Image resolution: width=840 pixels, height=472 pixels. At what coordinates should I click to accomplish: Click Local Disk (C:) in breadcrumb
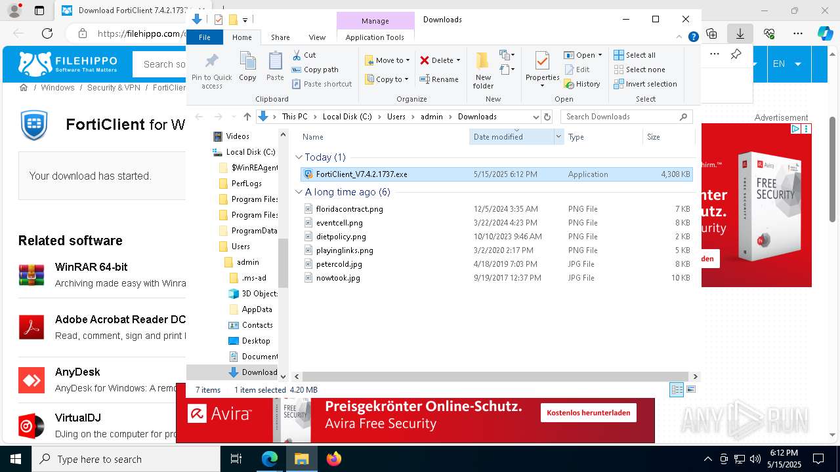tap(347, 117)
